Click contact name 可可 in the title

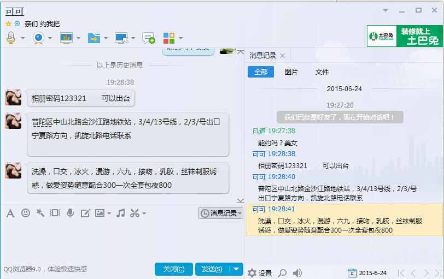pyautogui.click(x=15, y=11)
